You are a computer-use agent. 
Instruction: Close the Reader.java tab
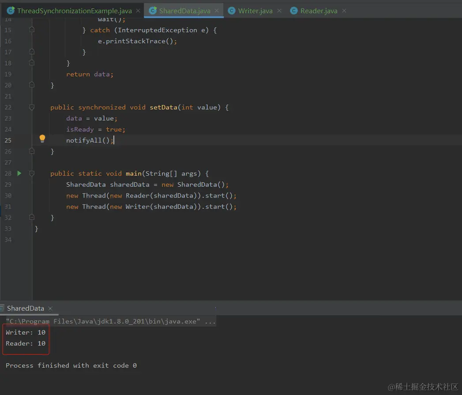tap(344, 11)
